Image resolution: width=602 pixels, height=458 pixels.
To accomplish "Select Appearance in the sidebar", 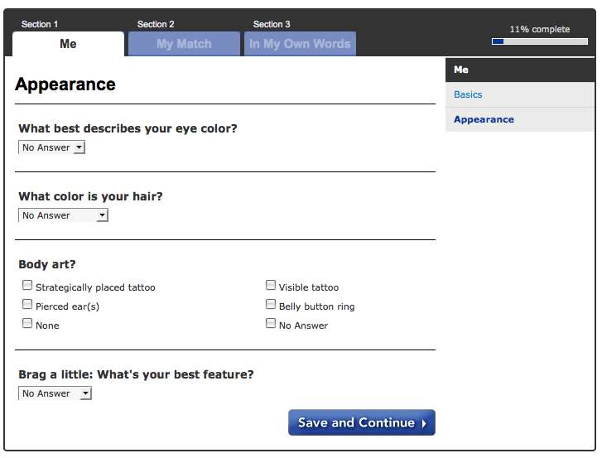I will (484, 119).
